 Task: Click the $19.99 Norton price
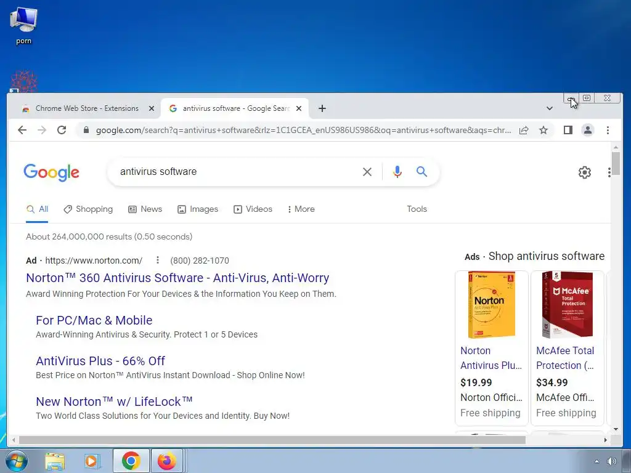(476, 382)
